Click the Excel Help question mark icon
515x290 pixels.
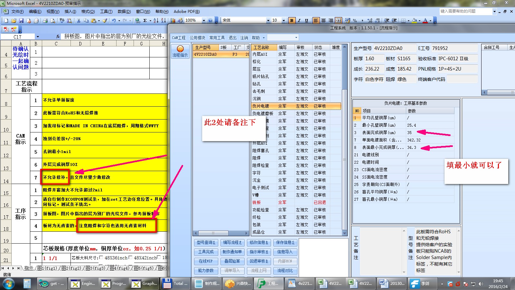pos(210,20)
